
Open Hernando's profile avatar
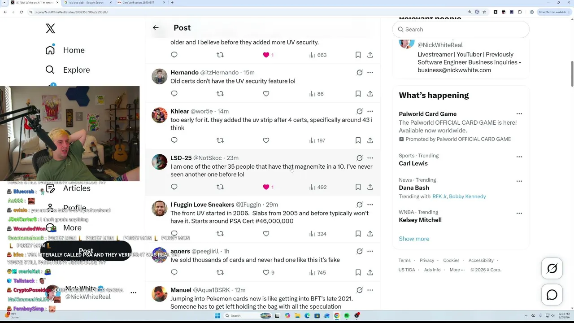tap(159, 77)
